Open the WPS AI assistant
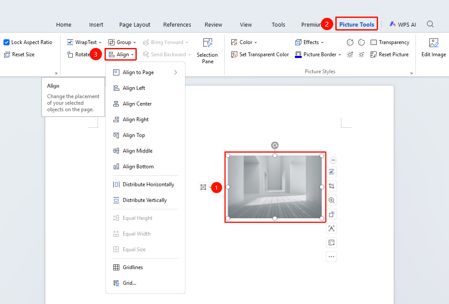The height and width of the screenshot is (304, 449). click(x=402, y=24)
